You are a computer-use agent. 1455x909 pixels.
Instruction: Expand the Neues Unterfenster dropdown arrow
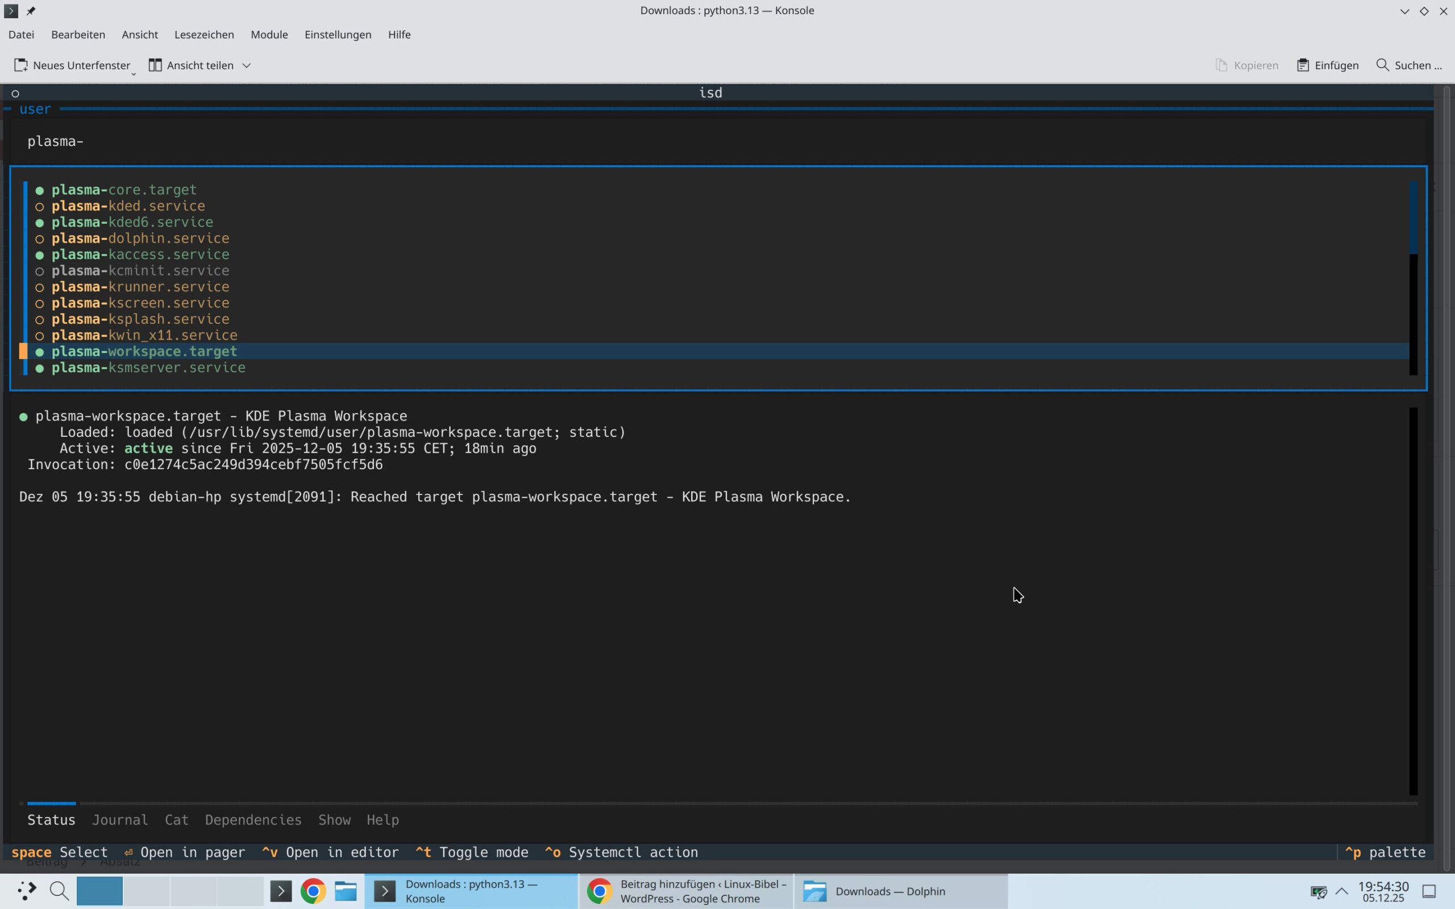coord(134,73)
